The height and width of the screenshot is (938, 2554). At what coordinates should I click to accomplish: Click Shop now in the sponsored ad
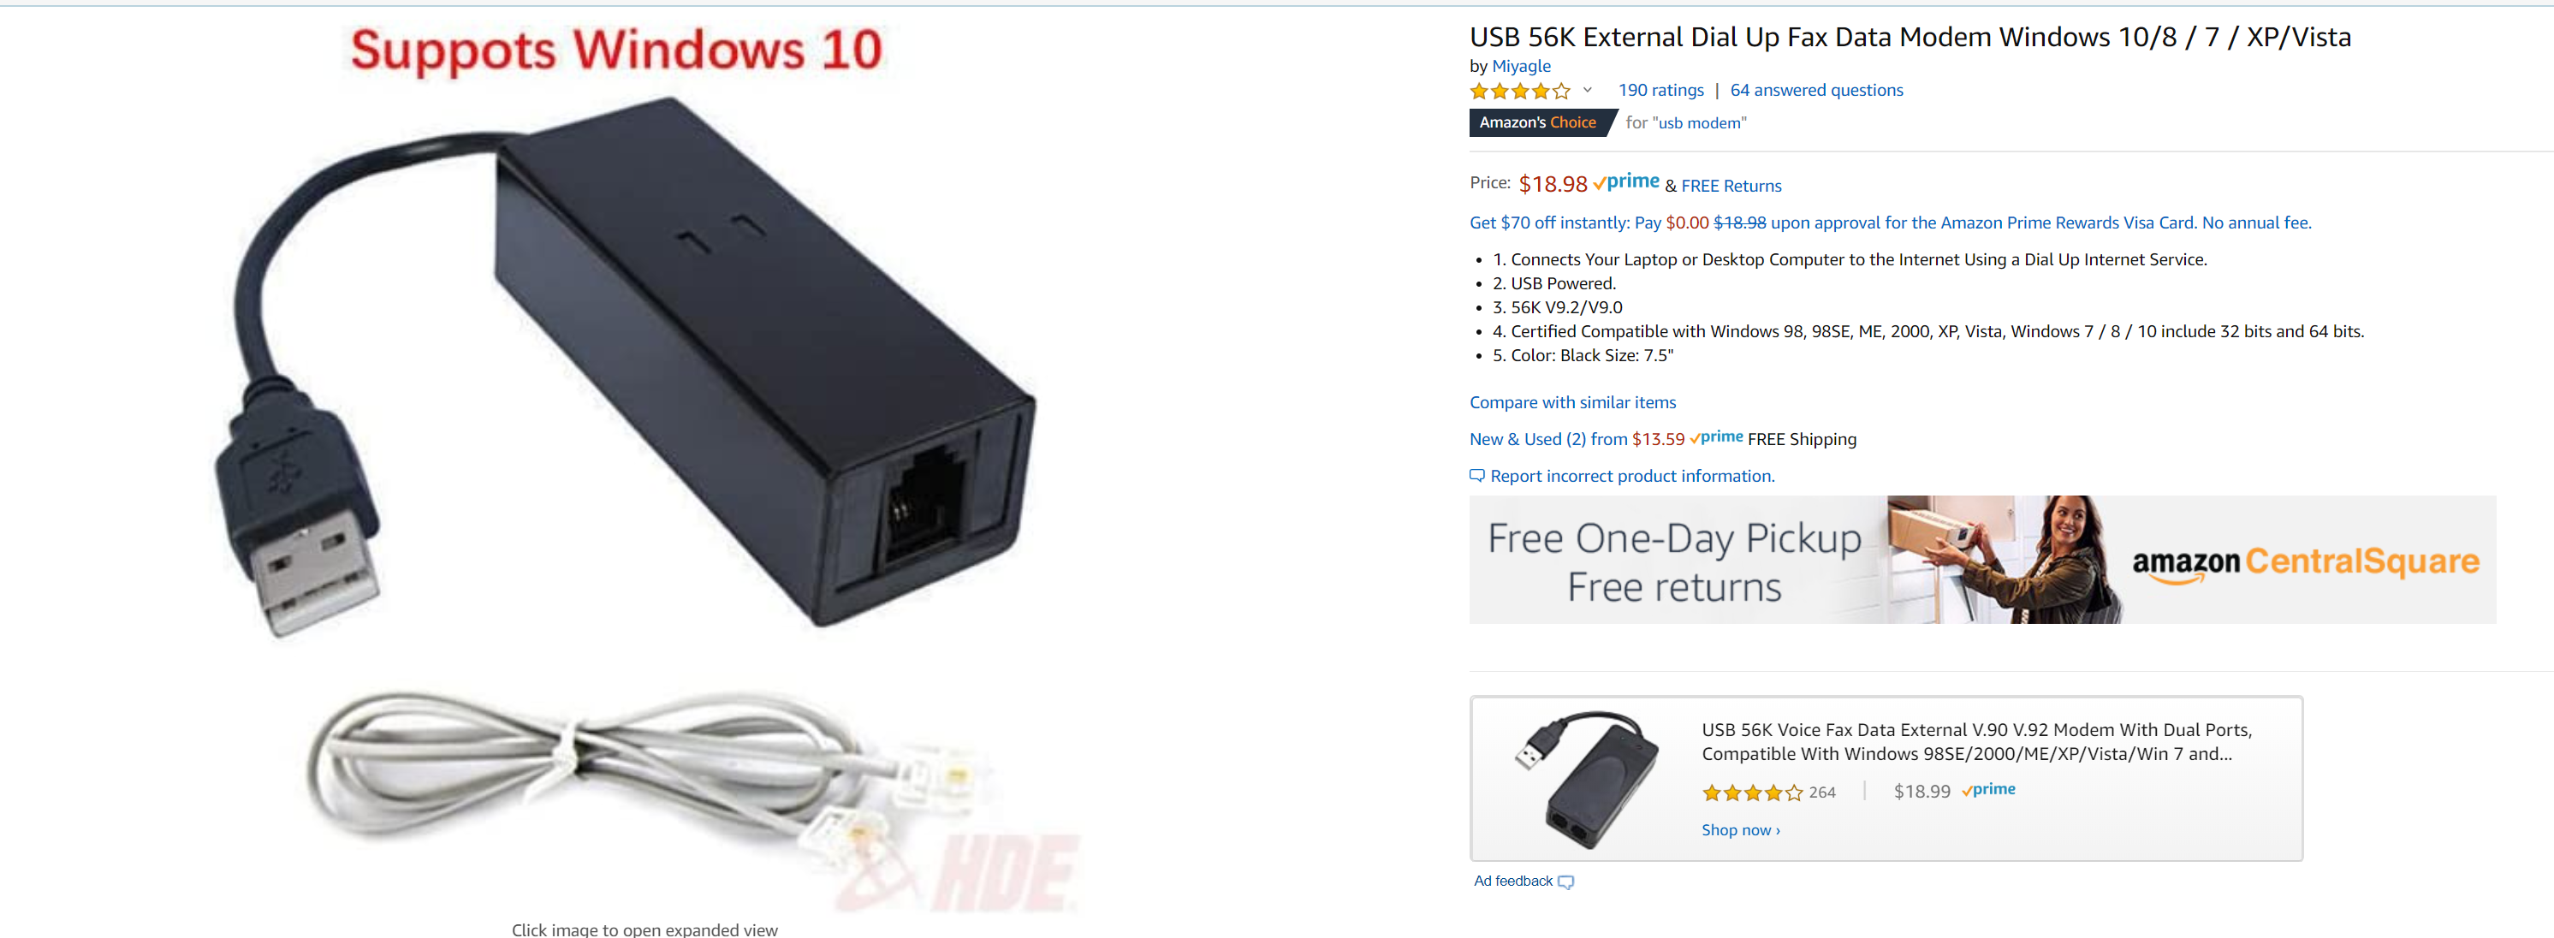(x=1740, y=831)
